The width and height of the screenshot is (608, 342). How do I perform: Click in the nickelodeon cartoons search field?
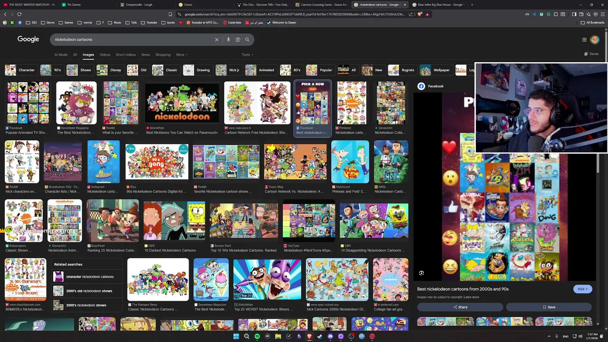click(133, 39)
